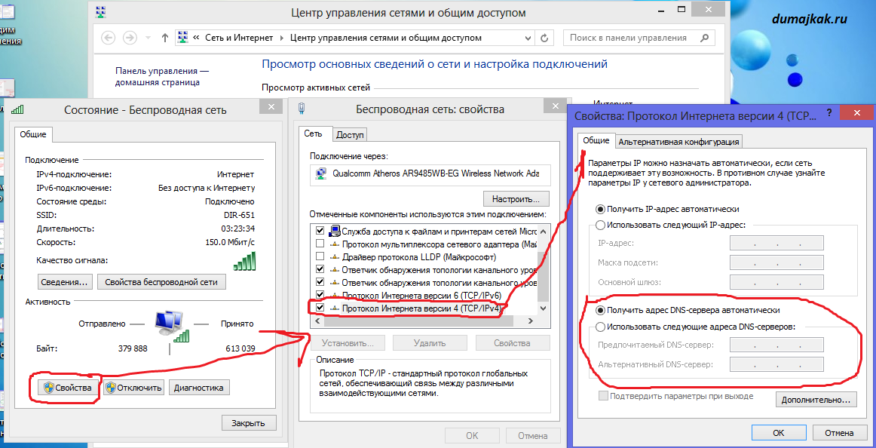Click network activity computers icon
This screenshot has height=448, width=876.
click(172, 327)
